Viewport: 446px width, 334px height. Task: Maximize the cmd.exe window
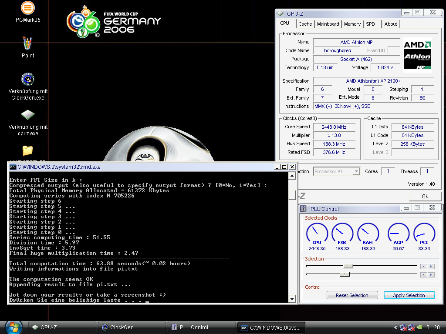284,167
